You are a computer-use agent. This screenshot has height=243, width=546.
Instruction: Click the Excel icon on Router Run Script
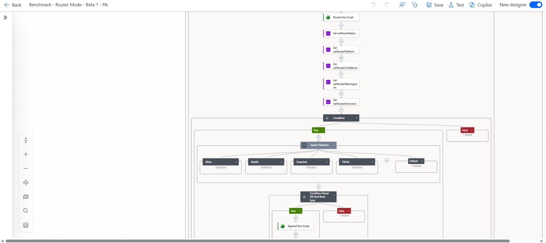click(328, 17)
